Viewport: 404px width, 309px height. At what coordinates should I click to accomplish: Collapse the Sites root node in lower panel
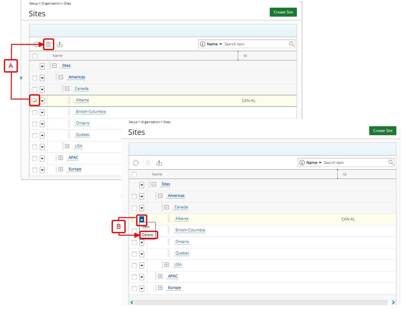[x=154, y=184]
